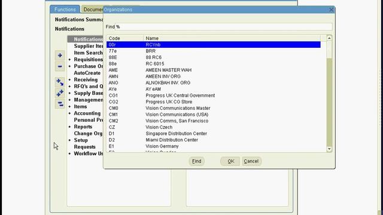Select Vision Communications Master row
383x215 pixels.
coord(214,108)
